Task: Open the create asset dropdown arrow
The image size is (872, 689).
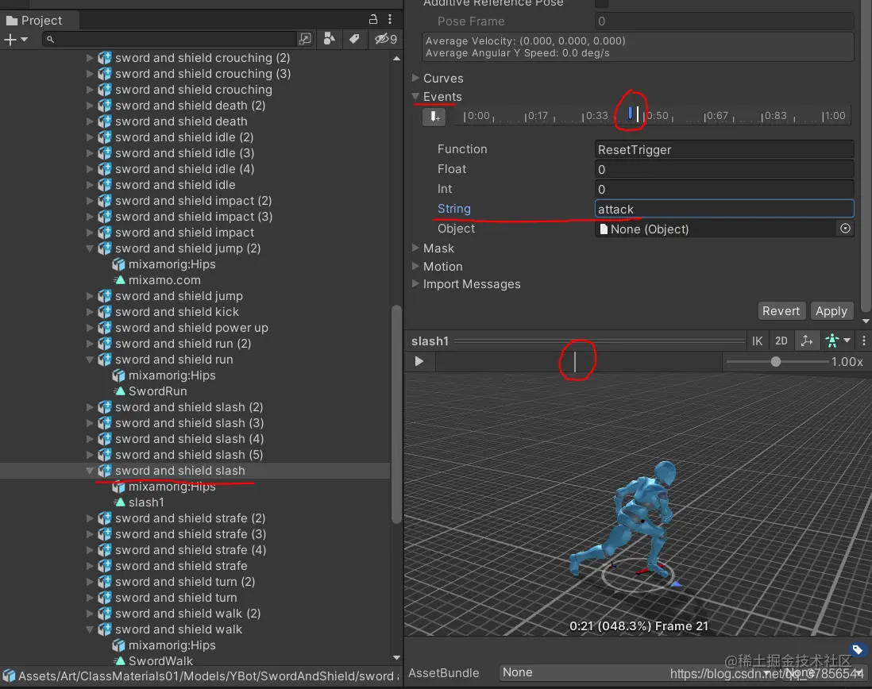Action: [24, 40]
